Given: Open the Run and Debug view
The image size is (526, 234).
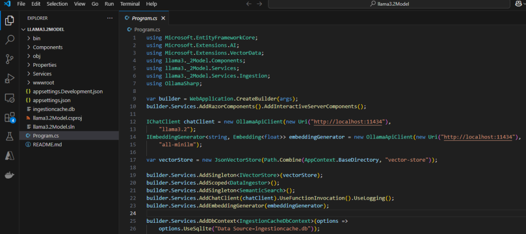Looking at the screenshot, I should (x=9, y=79).
